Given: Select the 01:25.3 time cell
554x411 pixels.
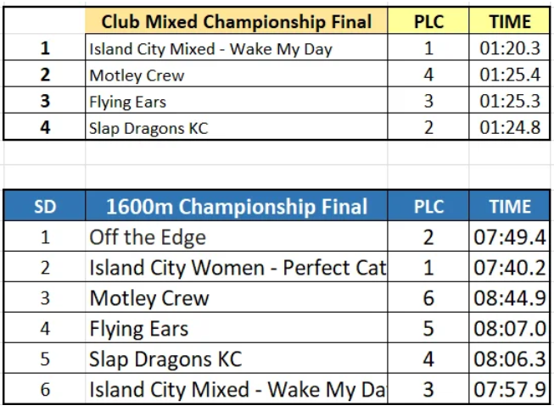Looking at the screenshot, I should (510, 102).
